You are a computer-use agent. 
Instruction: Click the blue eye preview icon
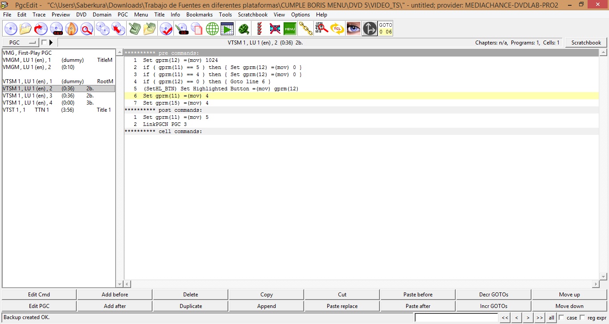(354, 29)
